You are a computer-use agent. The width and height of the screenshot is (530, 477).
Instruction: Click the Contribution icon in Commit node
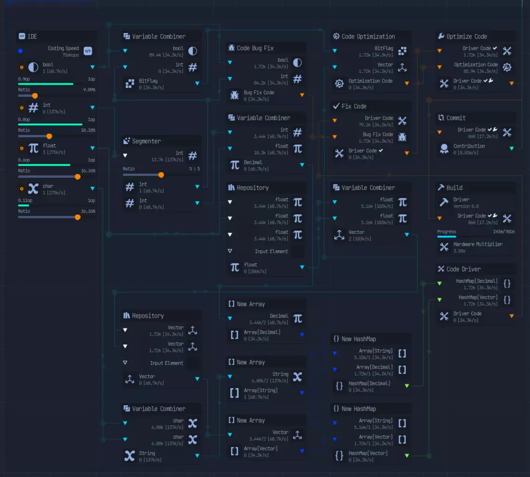click(x=444, y=148)
